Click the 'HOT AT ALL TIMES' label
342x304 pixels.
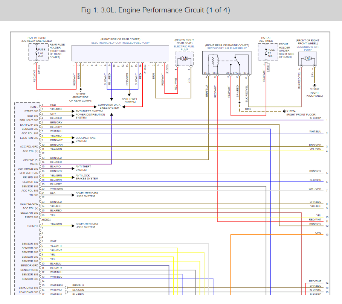tap(266, 39)
